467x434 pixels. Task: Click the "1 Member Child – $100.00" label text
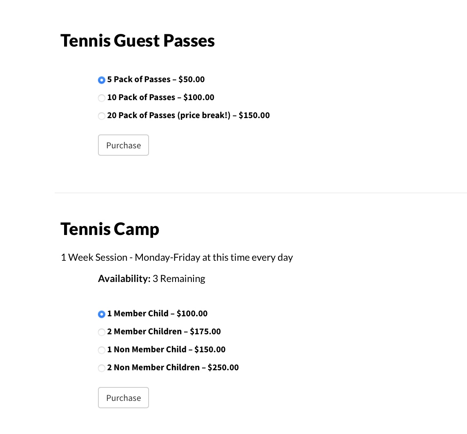[158, 313]
